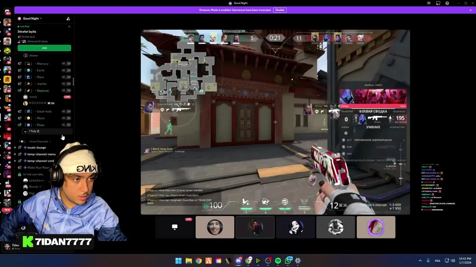Select user motya in Neptune channel
Viewport: 476px width, 267px height.
33,97
